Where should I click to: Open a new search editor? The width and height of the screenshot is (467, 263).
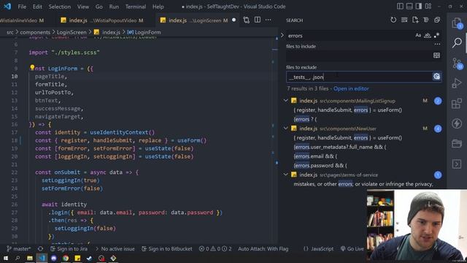[415, 20]
